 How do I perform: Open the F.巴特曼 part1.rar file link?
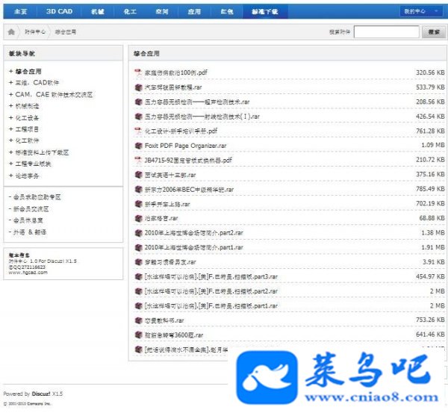[x=211, y=305]
